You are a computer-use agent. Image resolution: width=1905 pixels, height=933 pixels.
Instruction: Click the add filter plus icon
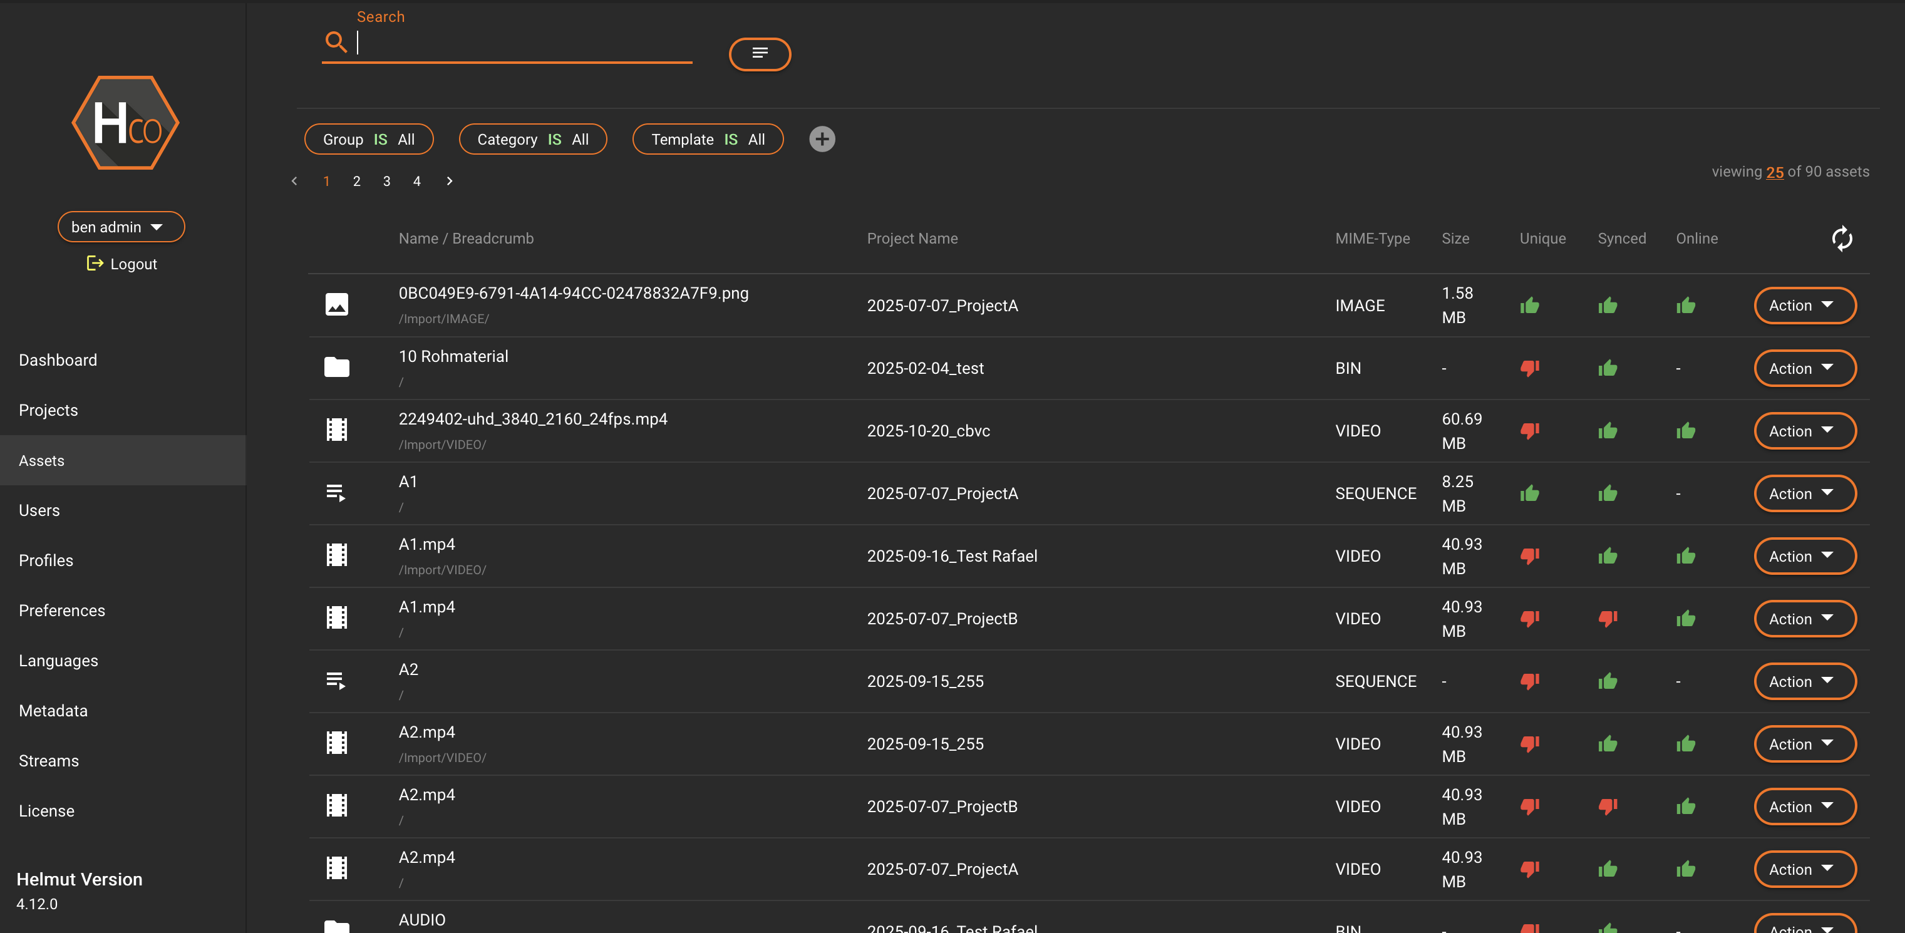tap(822, 139)
